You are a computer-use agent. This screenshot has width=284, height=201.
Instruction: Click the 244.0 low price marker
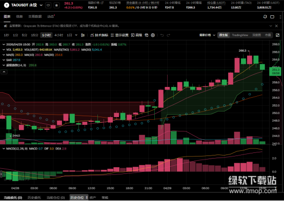coord(16,136)
